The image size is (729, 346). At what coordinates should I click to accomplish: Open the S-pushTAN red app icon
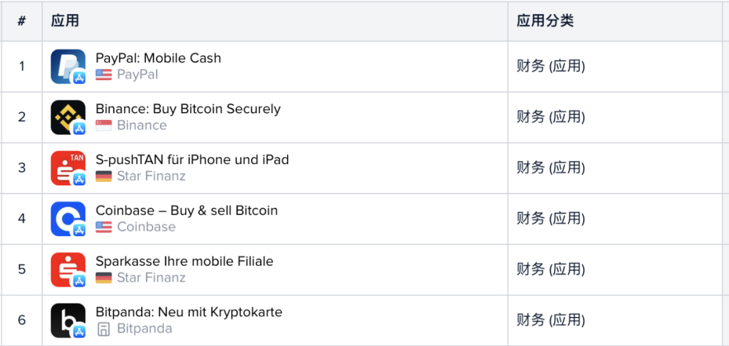pos(68,168)
